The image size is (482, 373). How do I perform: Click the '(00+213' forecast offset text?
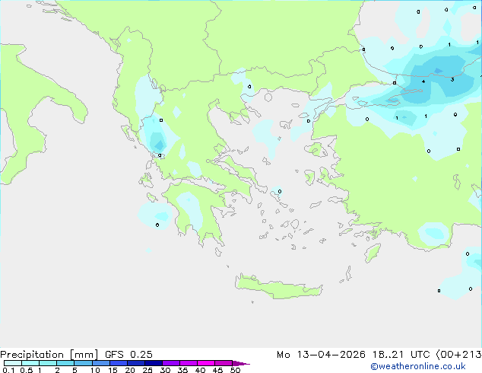458,355
